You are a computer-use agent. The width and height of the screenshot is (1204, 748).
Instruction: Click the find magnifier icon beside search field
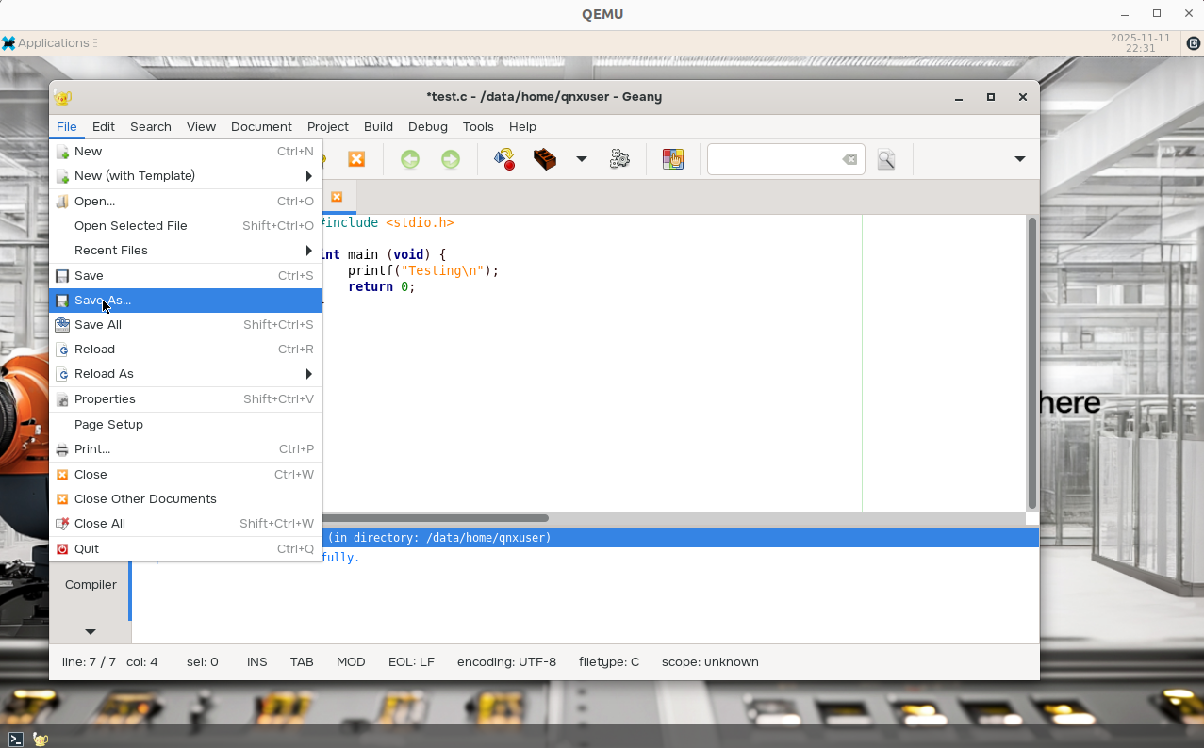[x=885, y=159]
